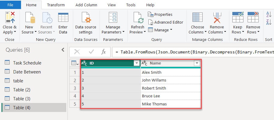Click the ID cell in row 4

tap(111, 96)
